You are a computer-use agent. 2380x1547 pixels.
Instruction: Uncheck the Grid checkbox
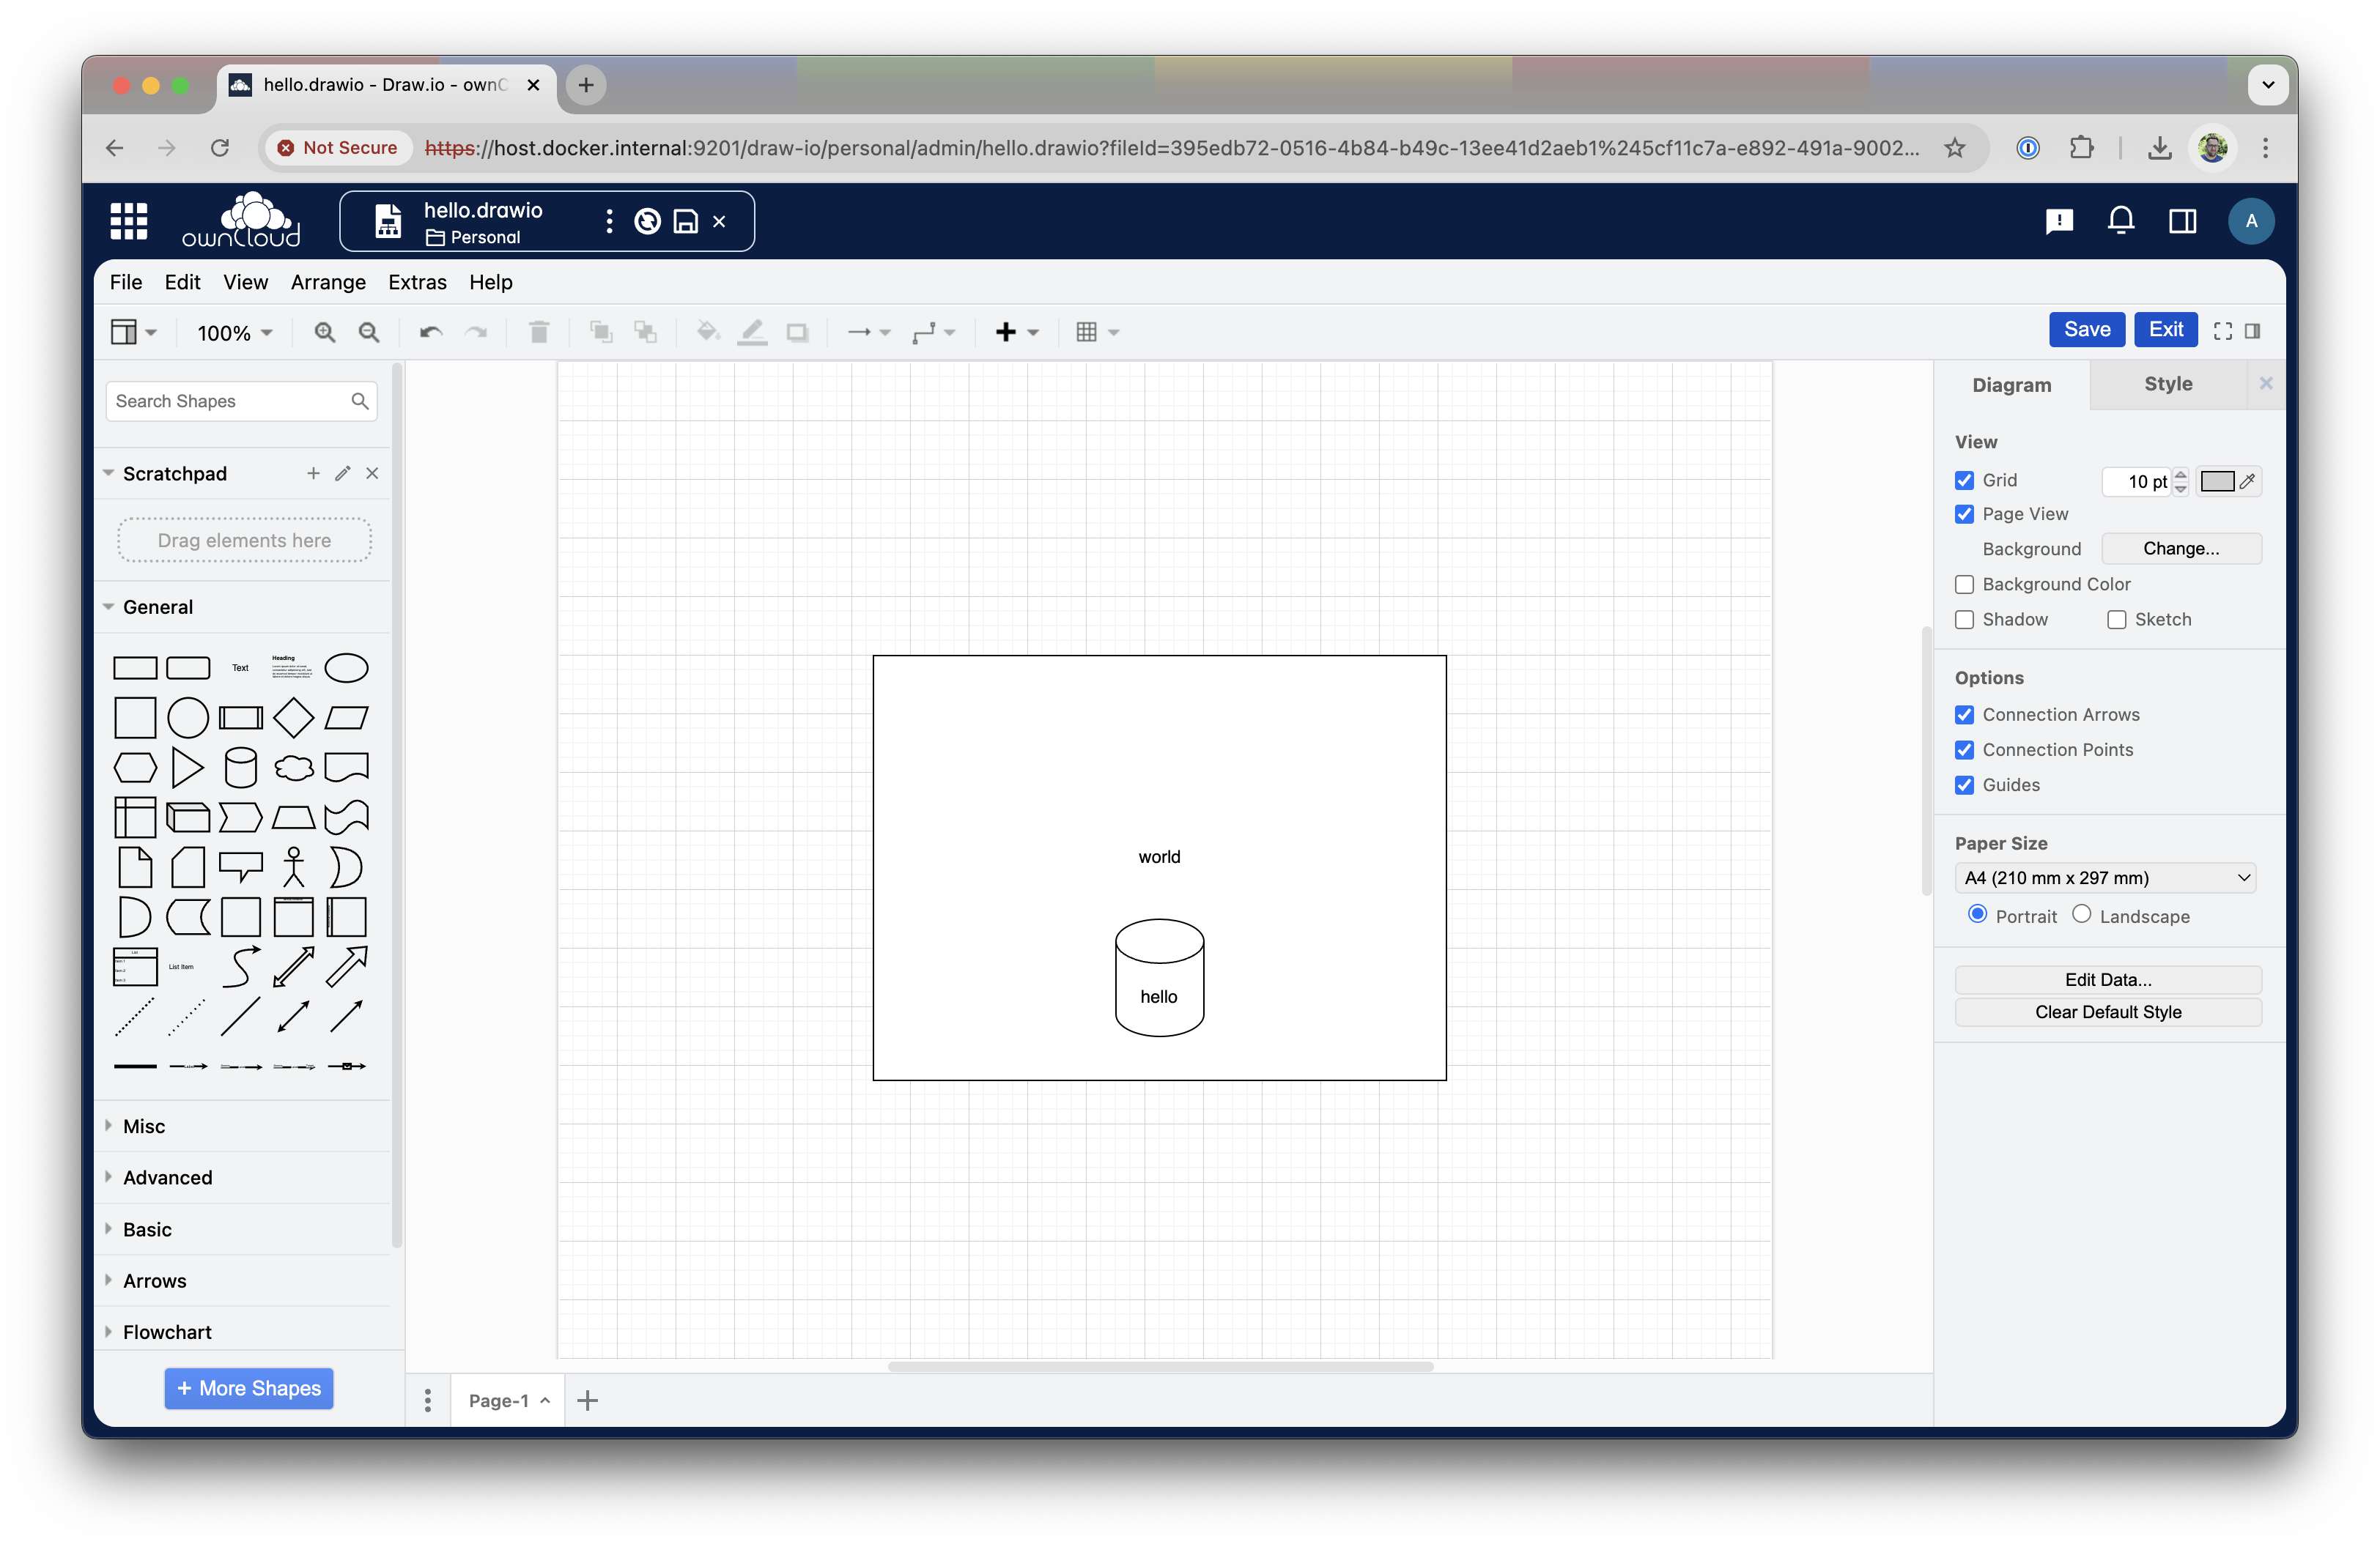point(1965,481)
